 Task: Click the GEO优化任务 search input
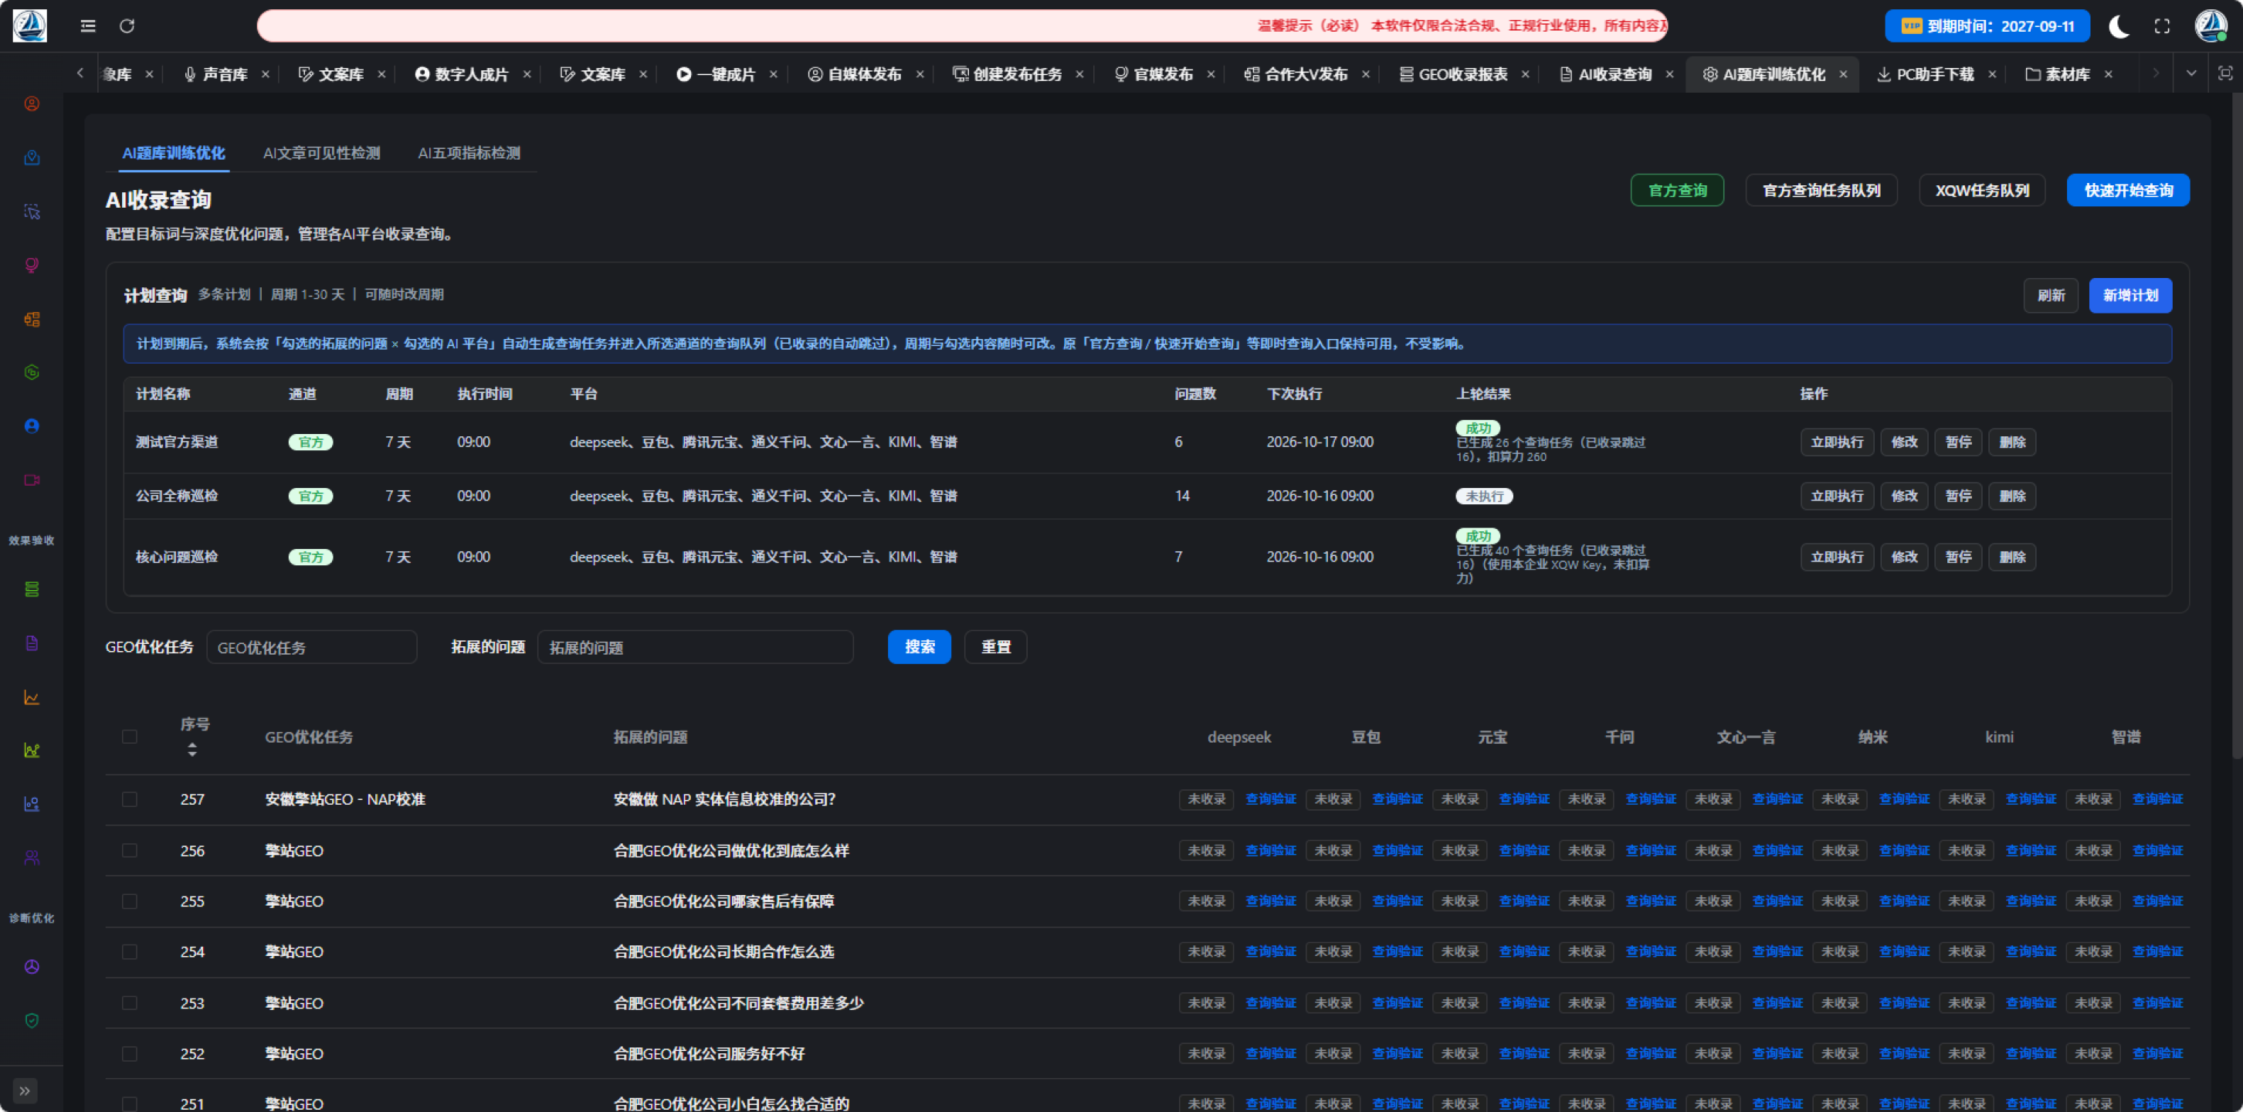[x=312, y=648]
